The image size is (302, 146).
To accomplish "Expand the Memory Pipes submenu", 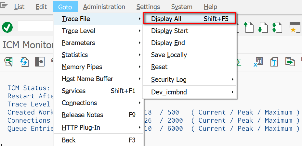I will pos(98,67).
